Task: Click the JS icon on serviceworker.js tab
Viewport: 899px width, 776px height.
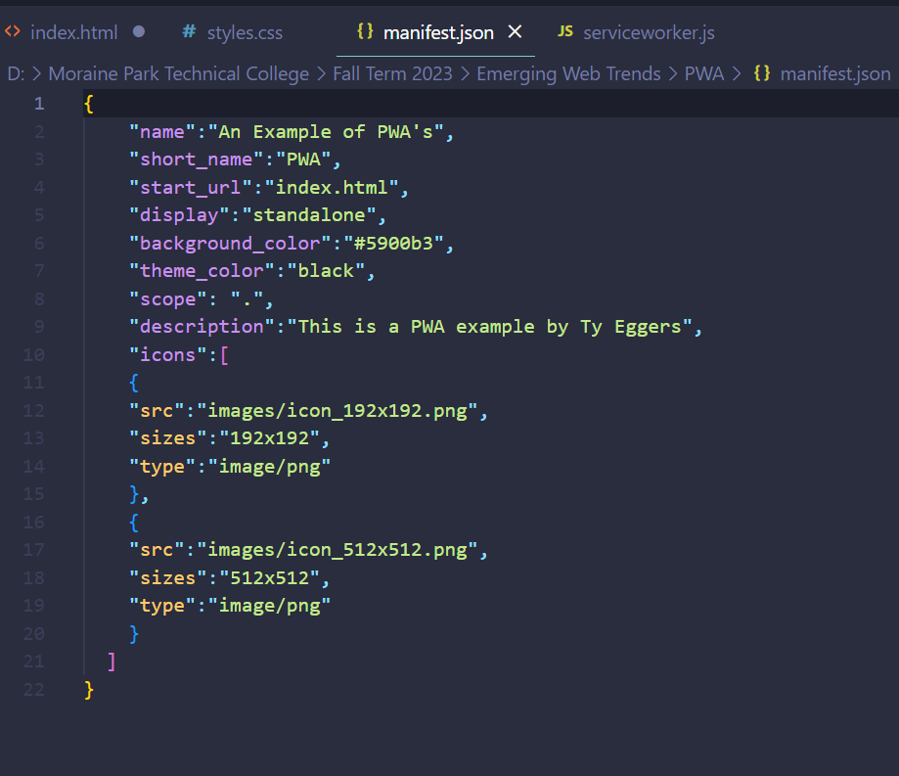Action: 565,31
